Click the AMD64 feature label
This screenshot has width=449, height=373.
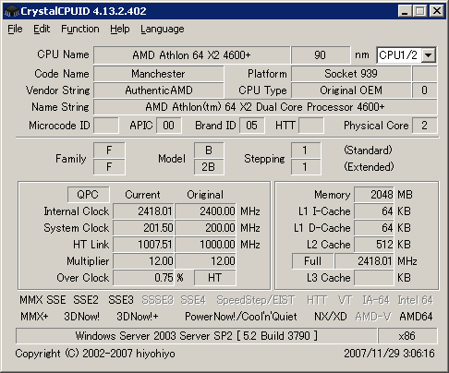point(416,317)
